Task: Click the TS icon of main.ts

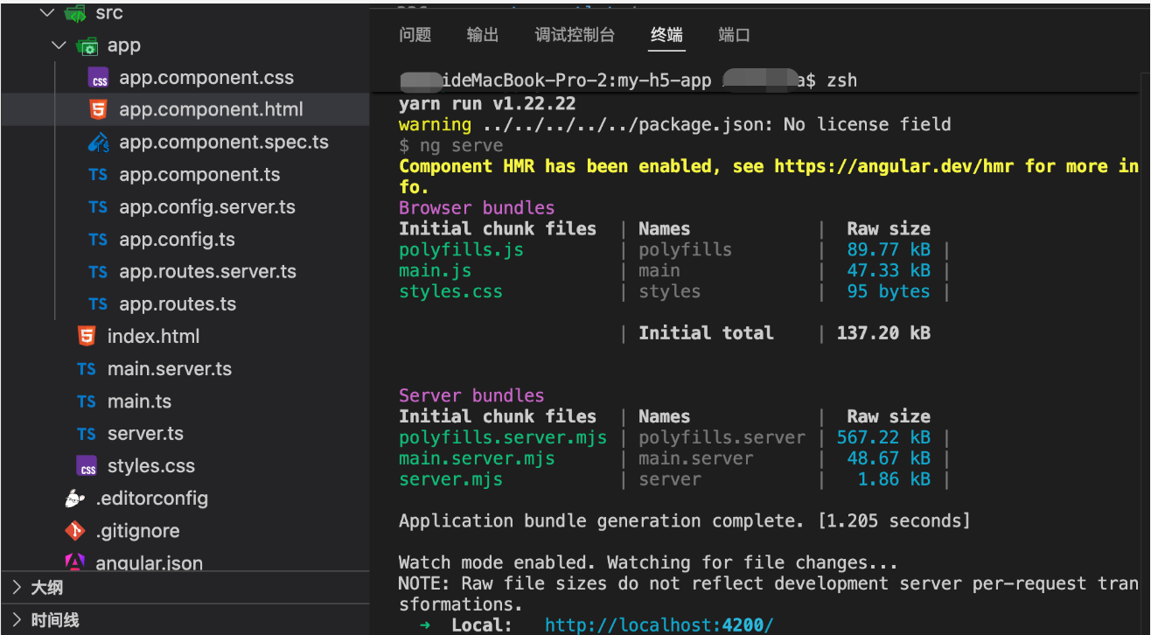Action: [86, 401]
